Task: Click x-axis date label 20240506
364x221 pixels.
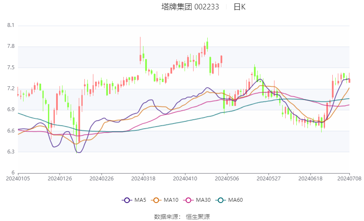Action: (227, 179)
